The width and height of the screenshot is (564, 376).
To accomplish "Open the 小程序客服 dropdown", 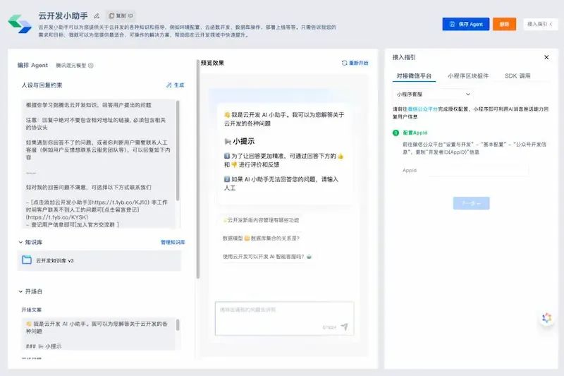I will [433, 95].
